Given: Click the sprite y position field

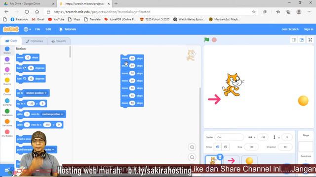Looking at the screenshot, I should [287, 137].
